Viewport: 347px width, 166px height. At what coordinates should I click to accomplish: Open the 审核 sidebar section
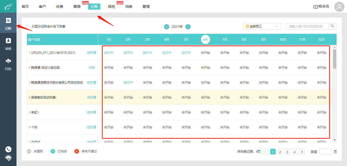[x=8, y=44]
